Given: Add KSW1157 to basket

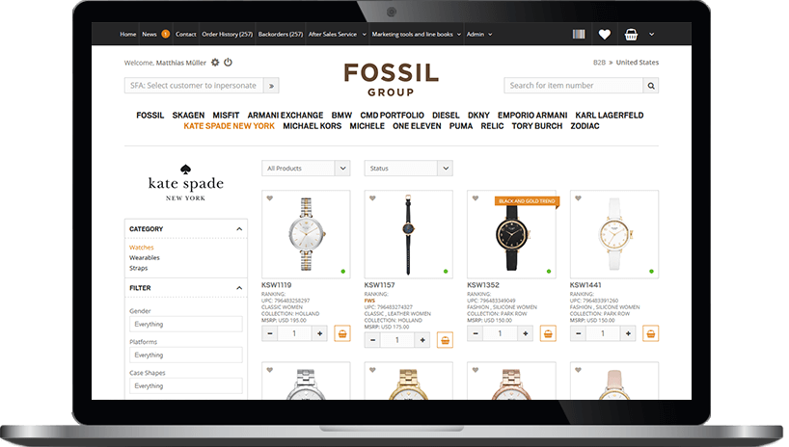Looking at the screenshot, I should point(445,340).
